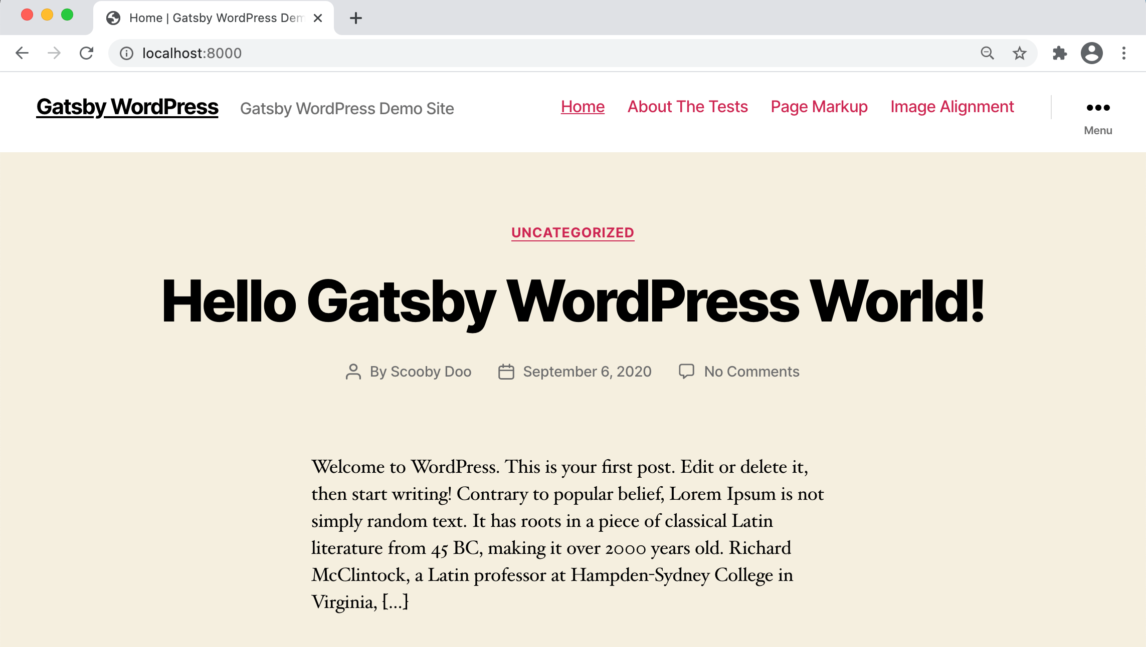Go back with the browser back arrow

point(22,53)
